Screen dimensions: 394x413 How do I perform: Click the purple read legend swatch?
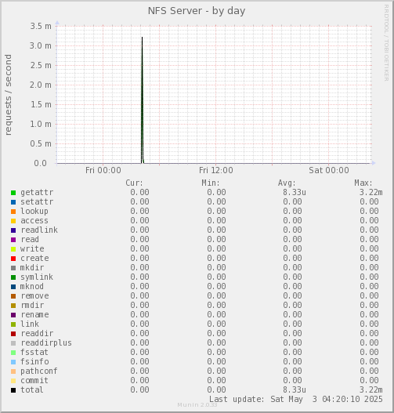(13, 240)
